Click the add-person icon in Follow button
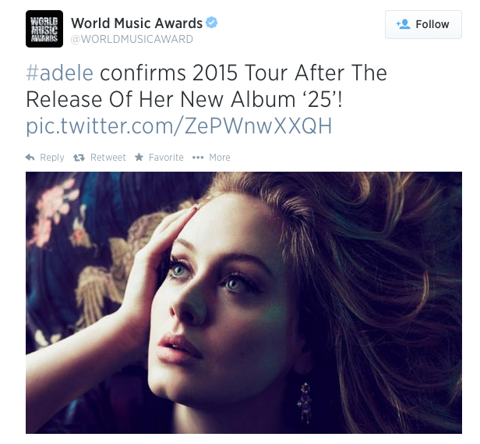Image resolution: width=480 pixels, height=444 pixels. click(403, 24)
